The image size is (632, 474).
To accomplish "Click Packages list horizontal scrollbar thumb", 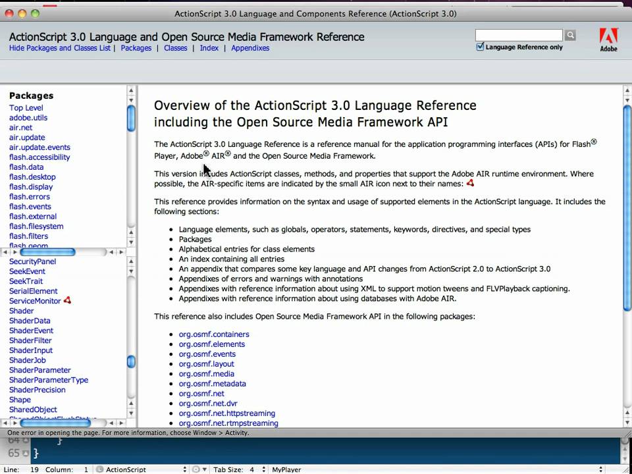I will tap(47, 252).
